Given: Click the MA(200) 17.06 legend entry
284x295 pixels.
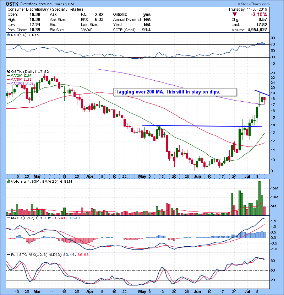Looking at the screenshot, I should pyautogui.click(x=20, y=83).
